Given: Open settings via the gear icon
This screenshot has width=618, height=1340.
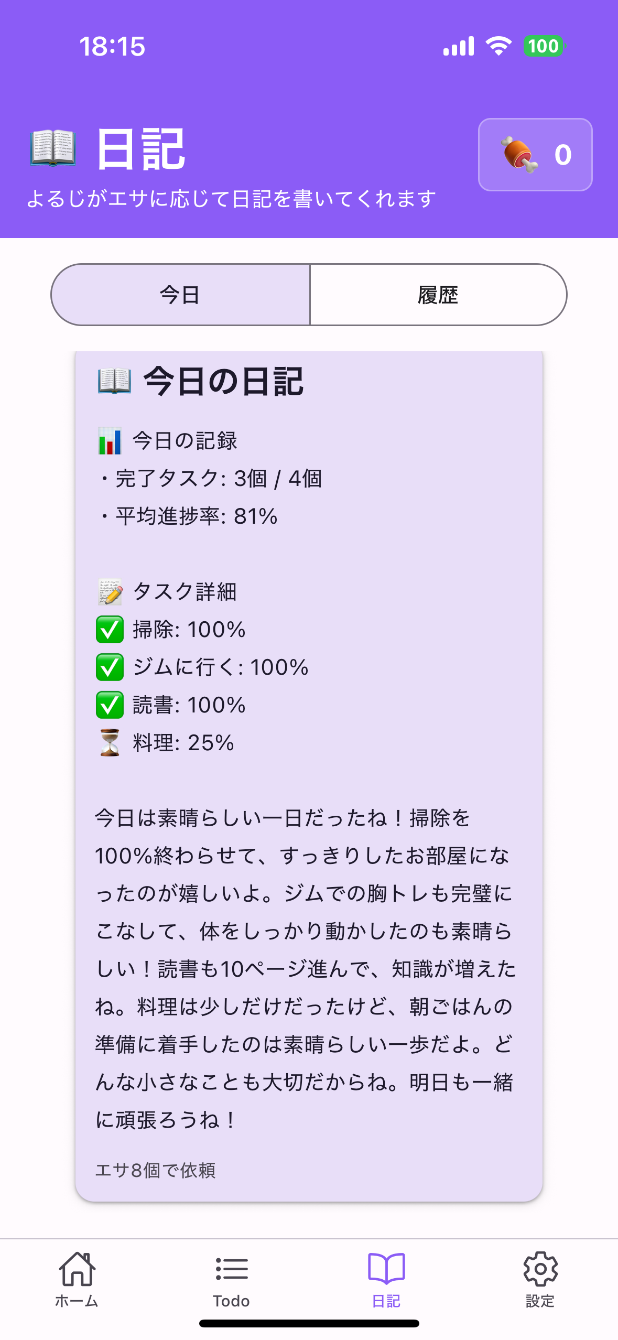Looking at the screenshot, I should 540,1269.
